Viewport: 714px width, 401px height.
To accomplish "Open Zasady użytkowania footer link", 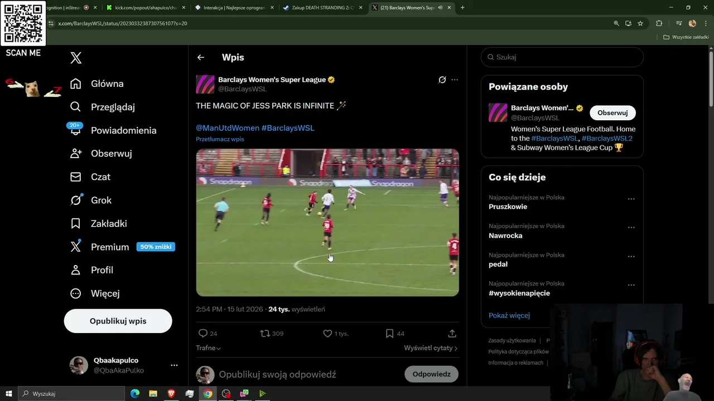I will 512,340.
